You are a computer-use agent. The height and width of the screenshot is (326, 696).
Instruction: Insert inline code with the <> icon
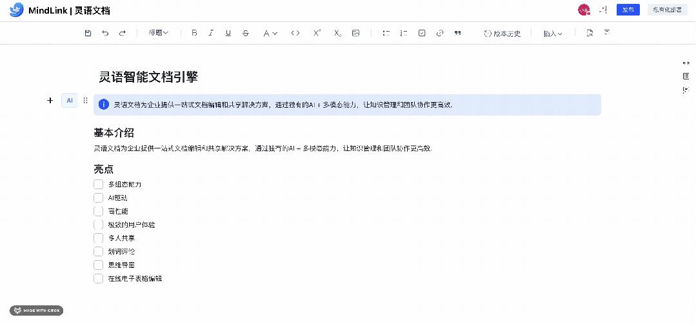pos(295,34)
